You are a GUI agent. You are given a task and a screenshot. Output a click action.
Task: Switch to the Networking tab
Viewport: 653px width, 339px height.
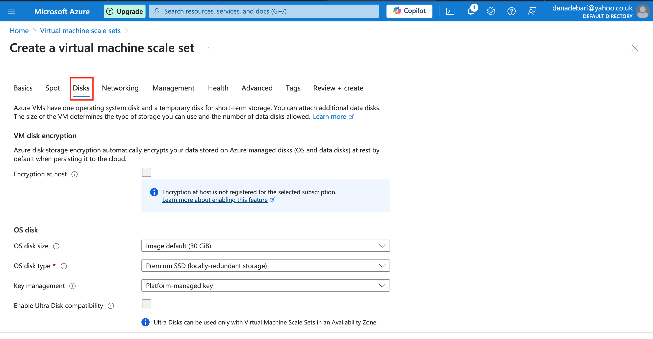tap(120, 88)
